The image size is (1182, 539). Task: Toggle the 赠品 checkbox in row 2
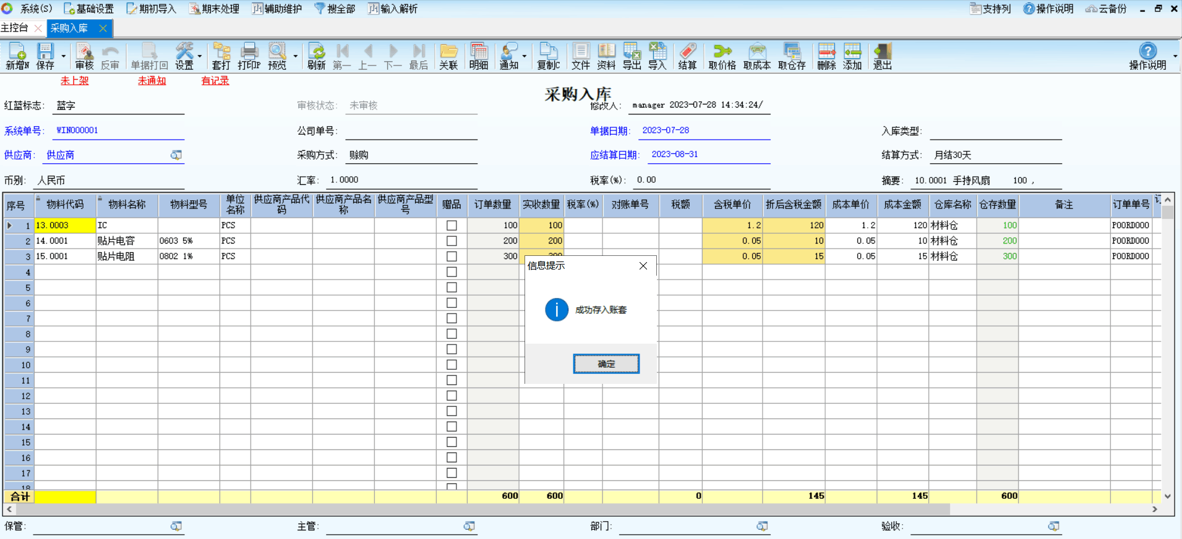tap(452, 241)
